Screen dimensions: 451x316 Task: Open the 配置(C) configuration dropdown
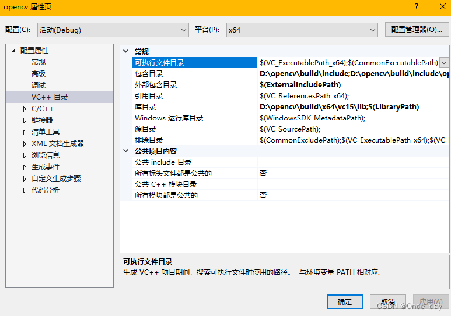pyautogui.click(x=113, y=30)
